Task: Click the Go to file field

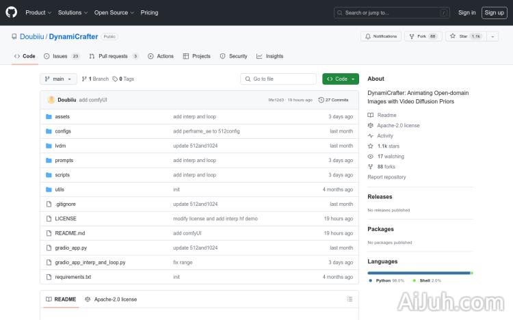Action: pyautogui.click(x=278, y=79)
